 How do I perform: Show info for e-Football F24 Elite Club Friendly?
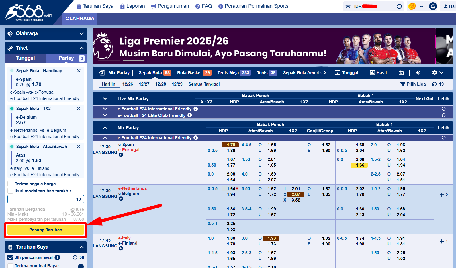190,115
